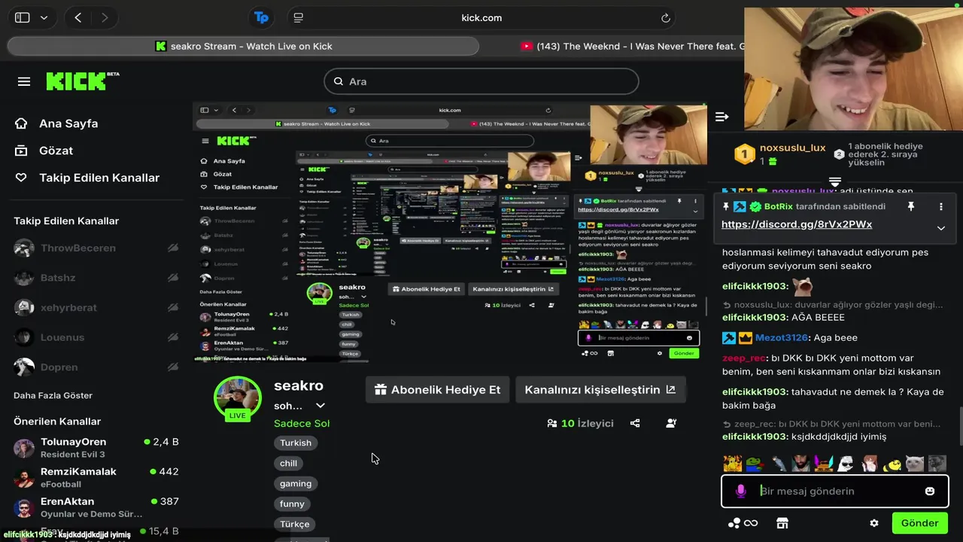Image resolution: width=963 pixels, height=542 pixels.
Task: Open followed channel ThrowBeceren
Action: click(78, 248)
